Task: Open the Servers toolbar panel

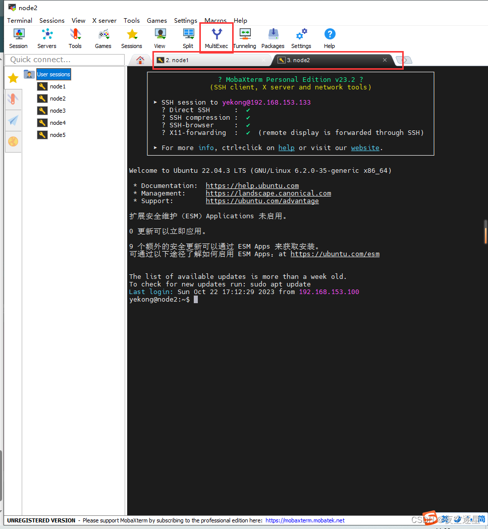Action: click(x=47, y=36)
